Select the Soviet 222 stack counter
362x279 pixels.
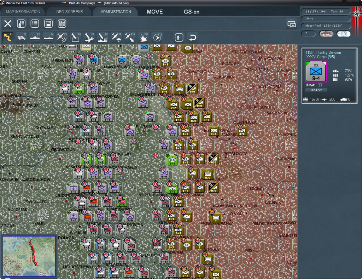click(x=173, y=104)
